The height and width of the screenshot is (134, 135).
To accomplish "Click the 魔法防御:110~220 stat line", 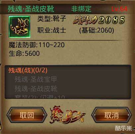I will point(37,45).
